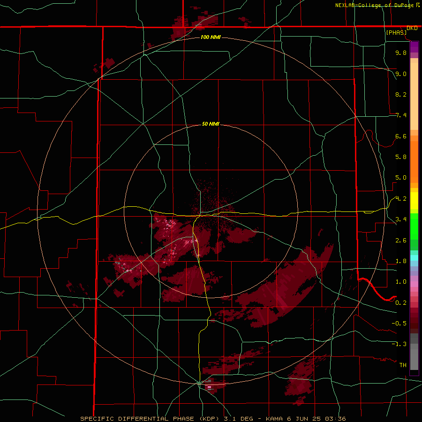Click the 5.0 scale value
This screenshot has width=422, height=422.
point(401,178)
